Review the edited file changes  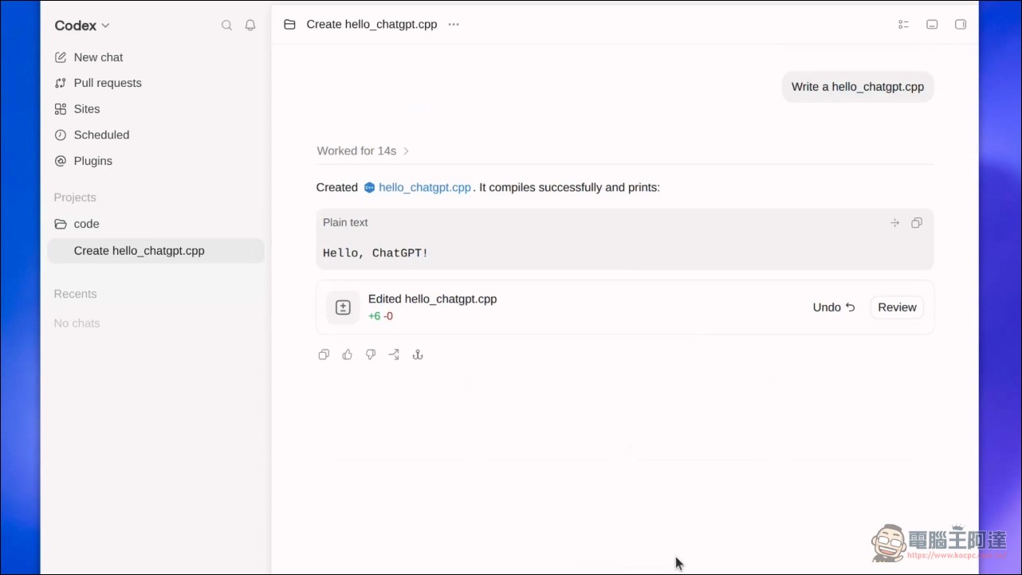click(x=897, y=307)
